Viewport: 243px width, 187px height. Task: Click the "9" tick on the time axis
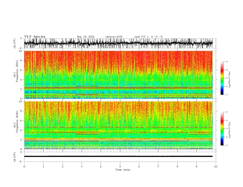tap(196, 167)
